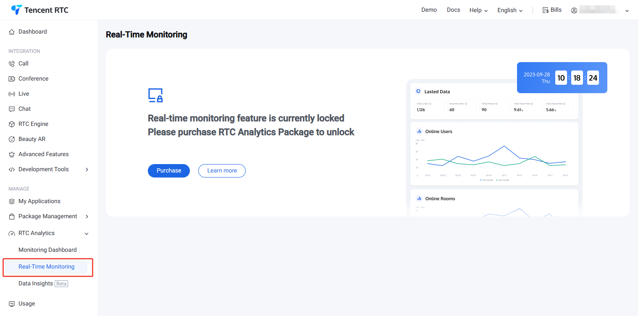Open the Conference sidebar label

(x=34, y=79)
